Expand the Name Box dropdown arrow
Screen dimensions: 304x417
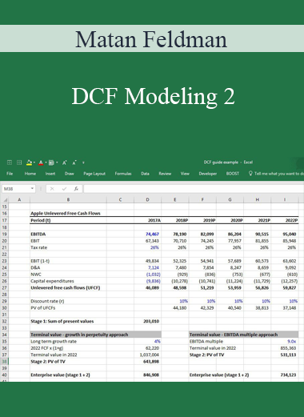click(x=32, y=189)
